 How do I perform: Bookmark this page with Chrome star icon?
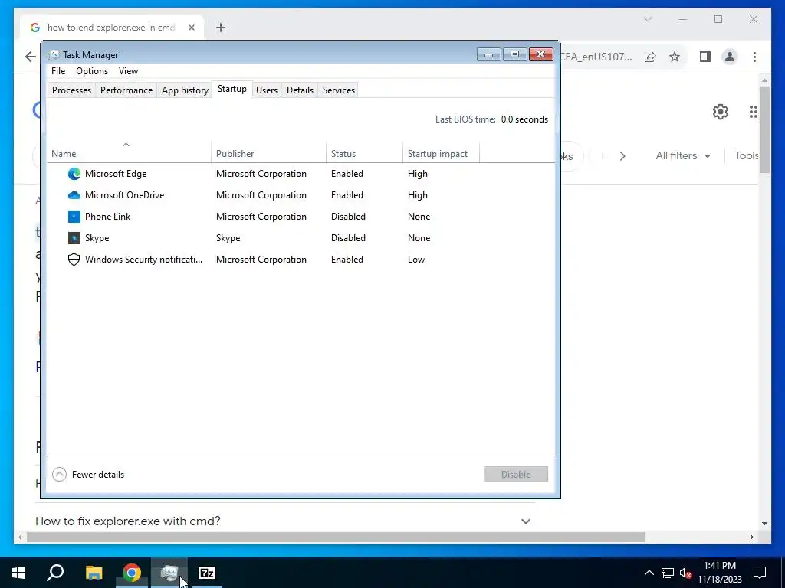point(675,57)
